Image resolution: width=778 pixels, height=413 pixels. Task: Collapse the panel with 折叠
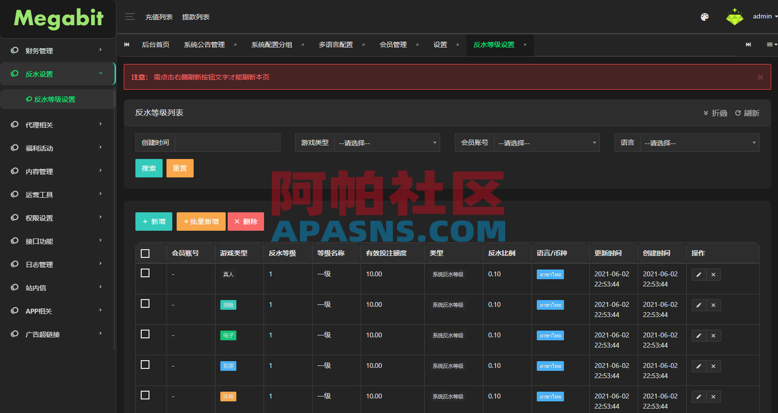click(x=715, y=113)
